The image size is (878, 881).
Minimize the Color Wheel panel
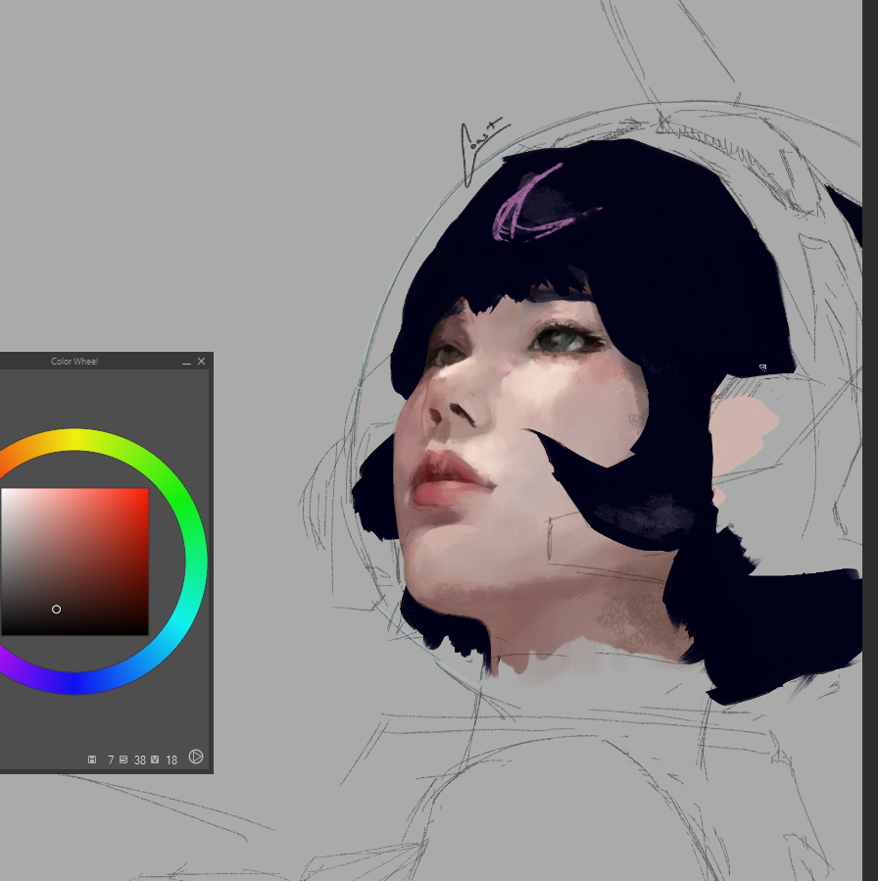[x=186, y=362]
